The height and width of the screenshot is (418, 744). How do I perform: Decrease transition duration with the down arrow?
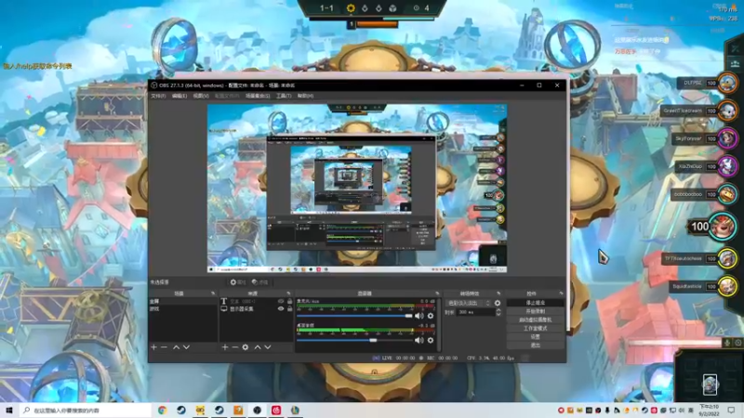coord(498,314)
